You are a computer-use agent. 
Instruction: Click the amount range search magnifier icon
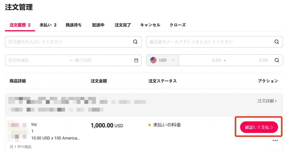click(277, 60)
